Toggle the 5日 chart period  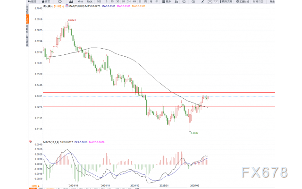coord(98,2)
